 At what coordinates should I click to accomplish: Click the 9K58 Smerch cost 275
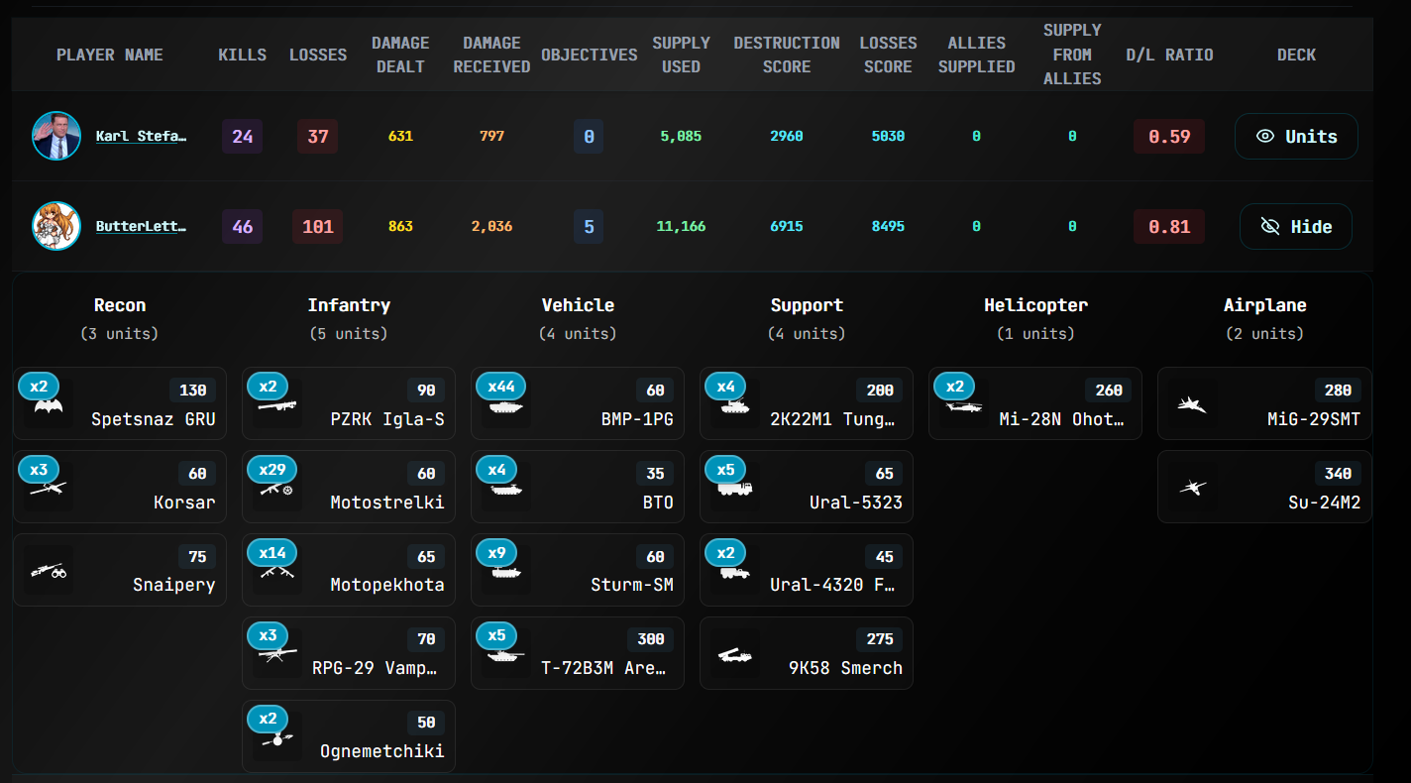[879, 639]
